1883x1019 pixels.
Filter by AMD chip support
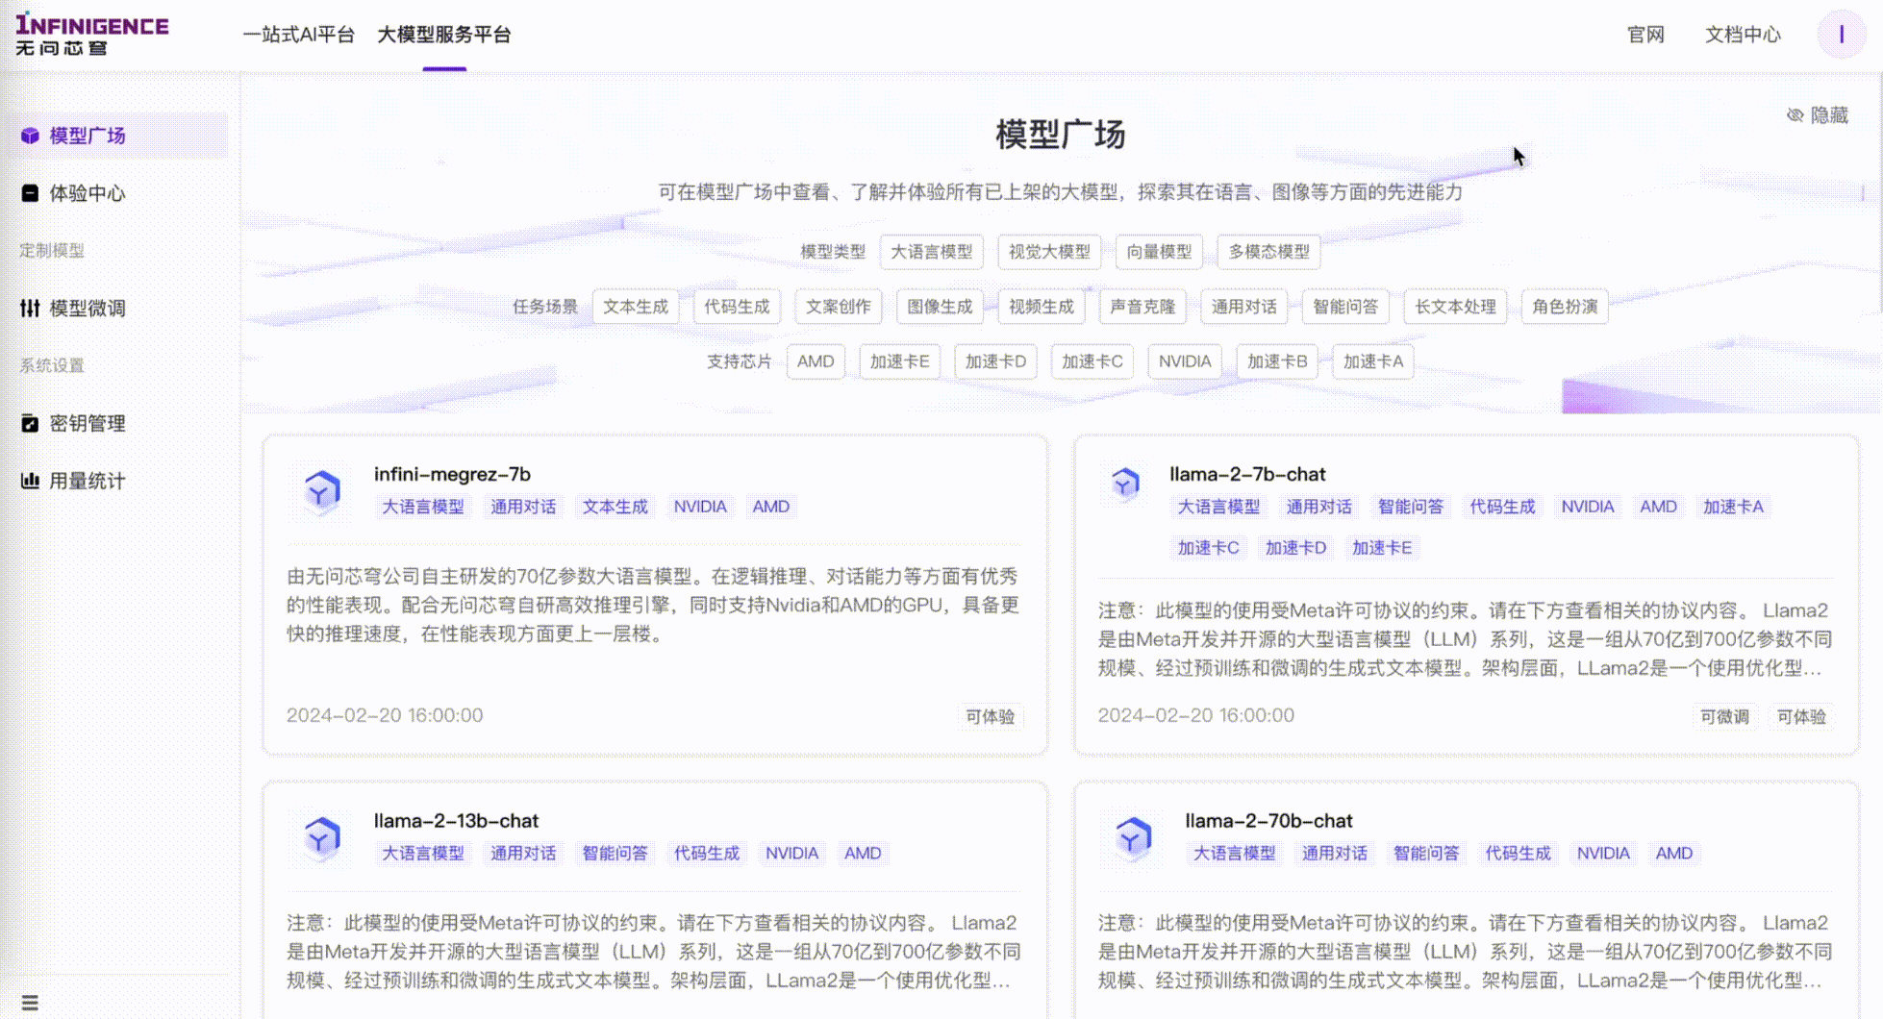click(816, 361)
